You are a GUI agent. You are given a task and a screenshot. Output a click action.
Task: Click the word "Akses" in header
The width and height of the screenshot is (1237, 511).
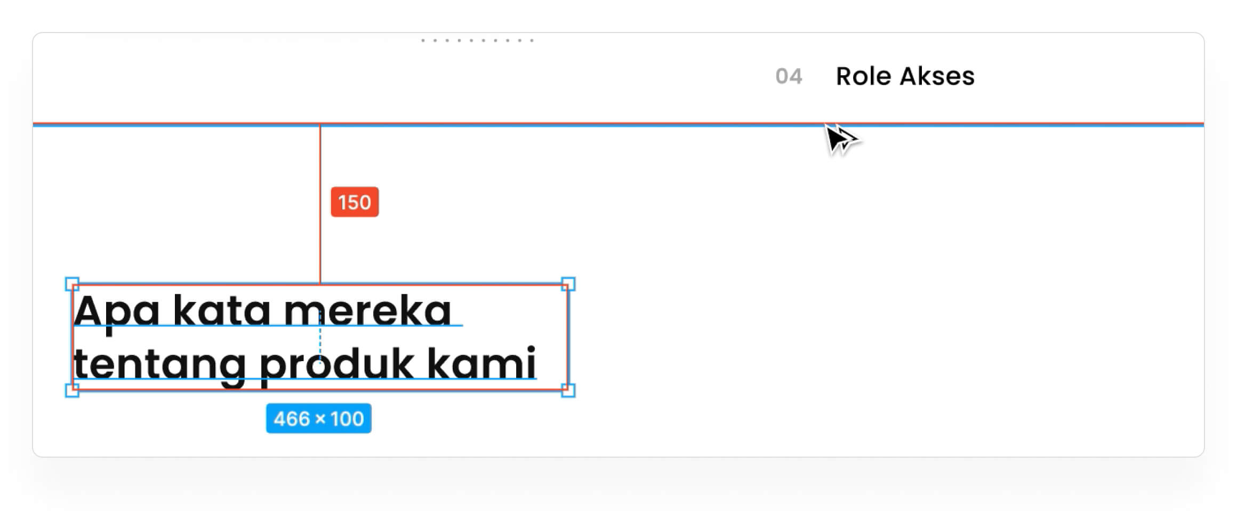click(937, 76)
